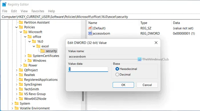Click the Windows folder icon

[x=30, y=60]
